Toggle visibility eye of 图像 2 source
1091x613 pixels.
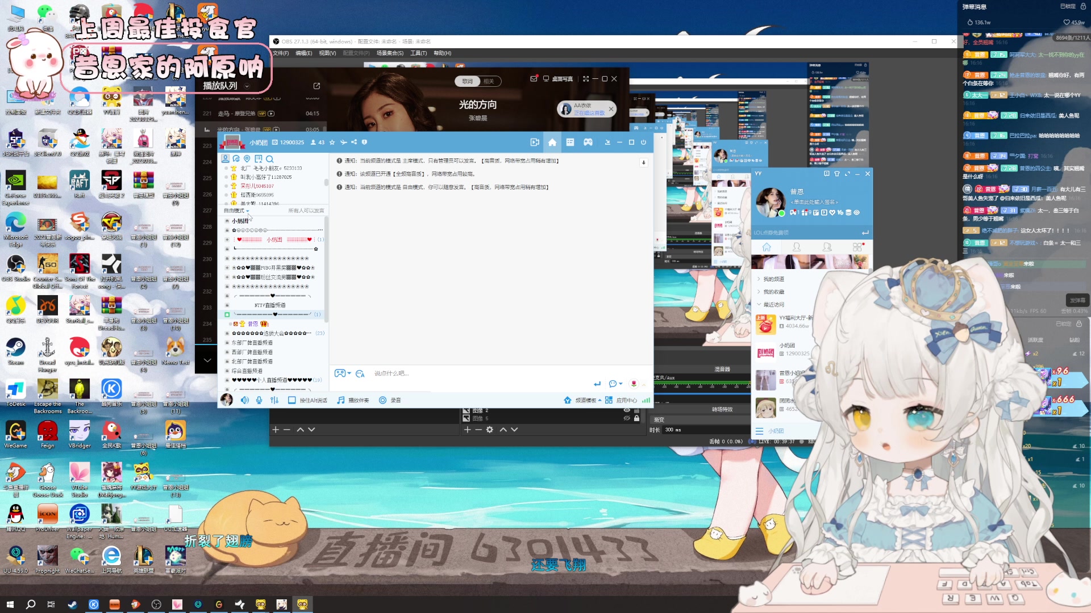point(627,410)
